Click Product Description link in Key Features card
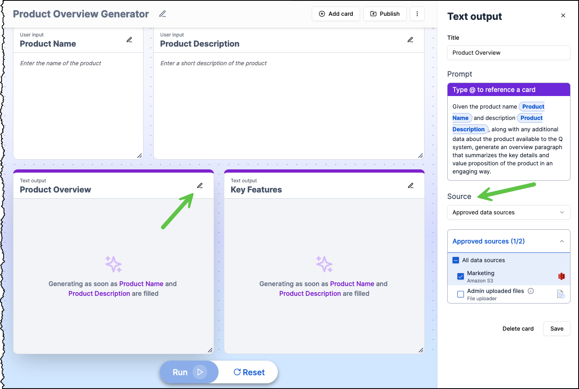 click(x=310, y=293)
